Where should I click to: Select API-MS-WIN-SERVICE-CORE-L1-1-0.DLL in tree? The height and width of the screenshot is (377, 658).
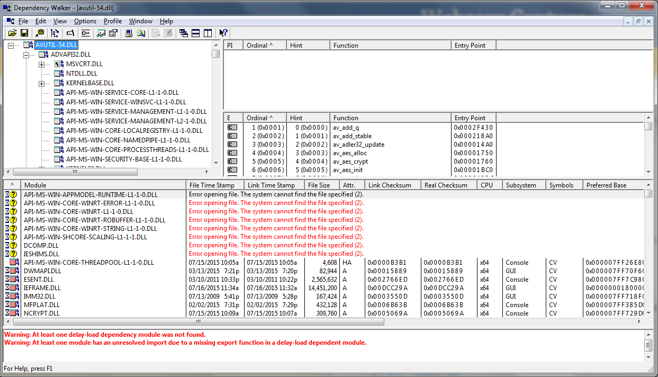[x=126, y=93]
